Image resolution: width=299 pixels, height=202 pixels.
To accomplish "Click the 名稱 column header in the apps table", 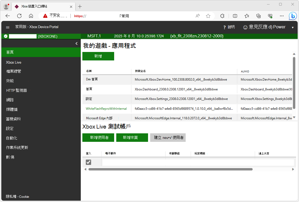I will click(x=89, y=71).
